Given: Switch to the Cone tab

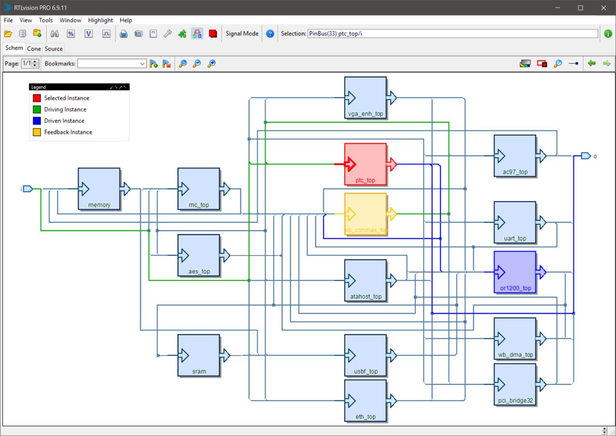Looking at the screenshot, I should pyautogui.click(x=34, y=49).
